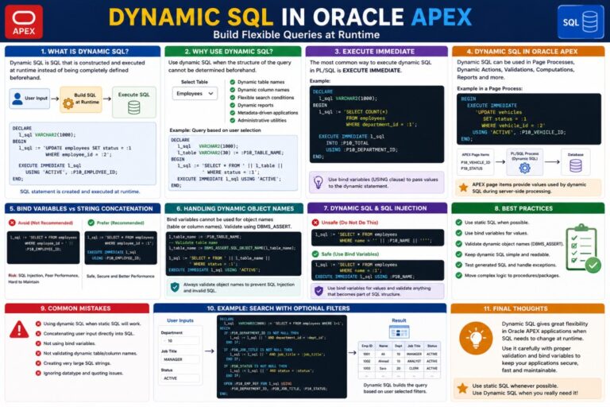Click the Execute SQL database icon
Image resolution: width=610 pixels, height=407 pixels.
tap(133, 107)
